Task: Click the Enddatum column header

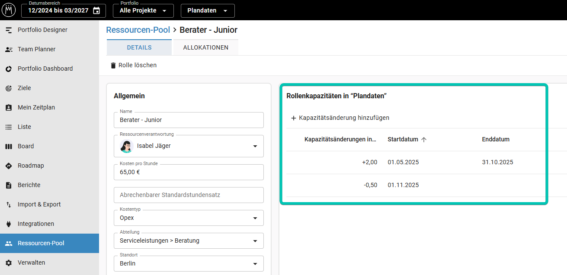Action: (x=496, y=140)
